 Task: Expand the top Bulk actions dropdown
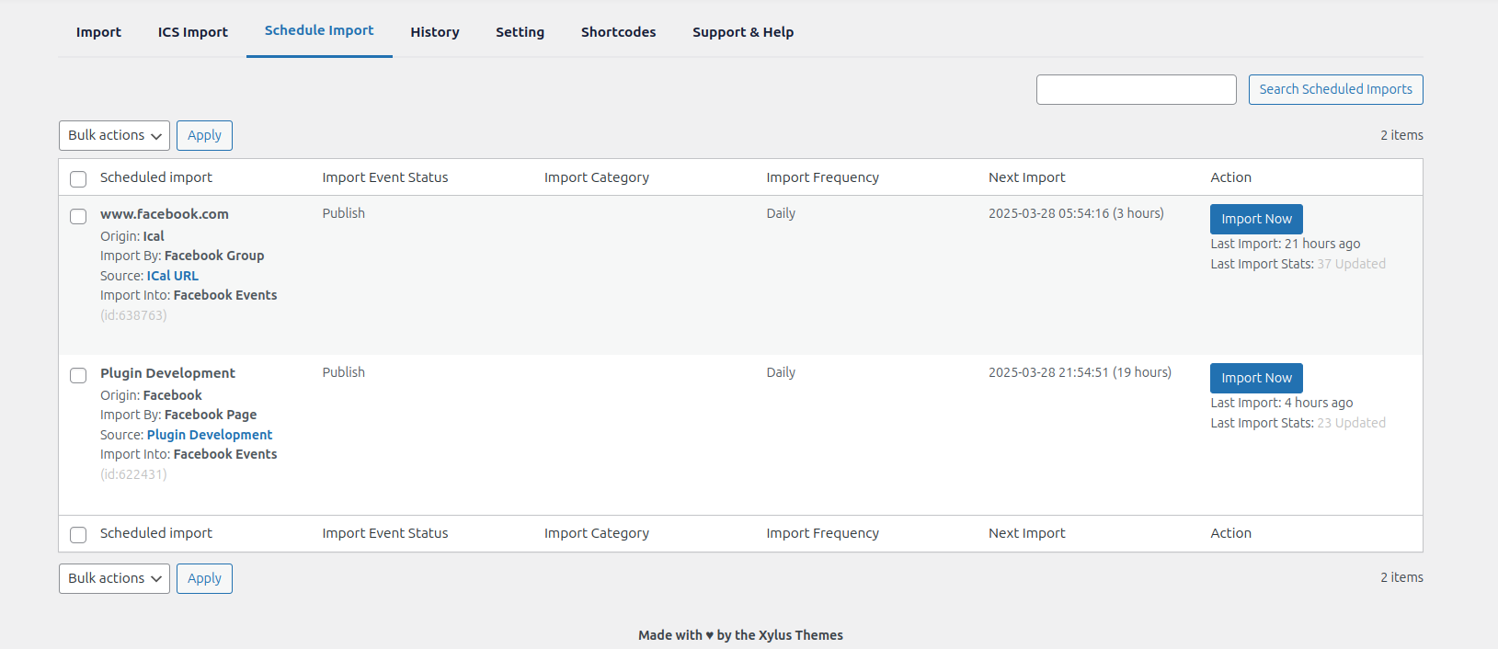pyautogui.click(x=114, y=136)
